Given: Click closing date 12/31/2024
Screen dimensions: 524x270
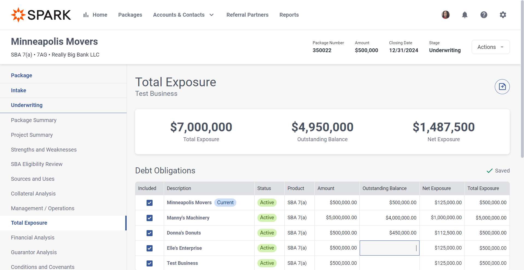Looking at the screenshot, I should (404, 50).
